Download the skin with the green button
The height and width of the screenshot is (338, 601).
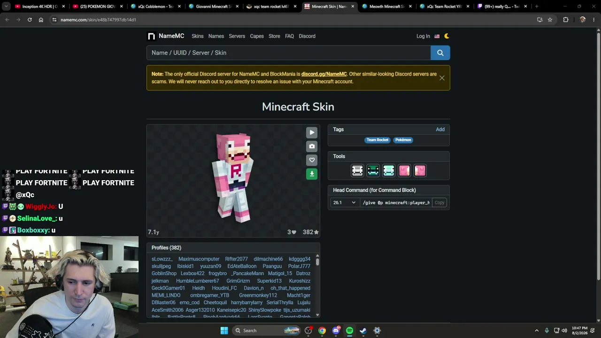(312, 174)
